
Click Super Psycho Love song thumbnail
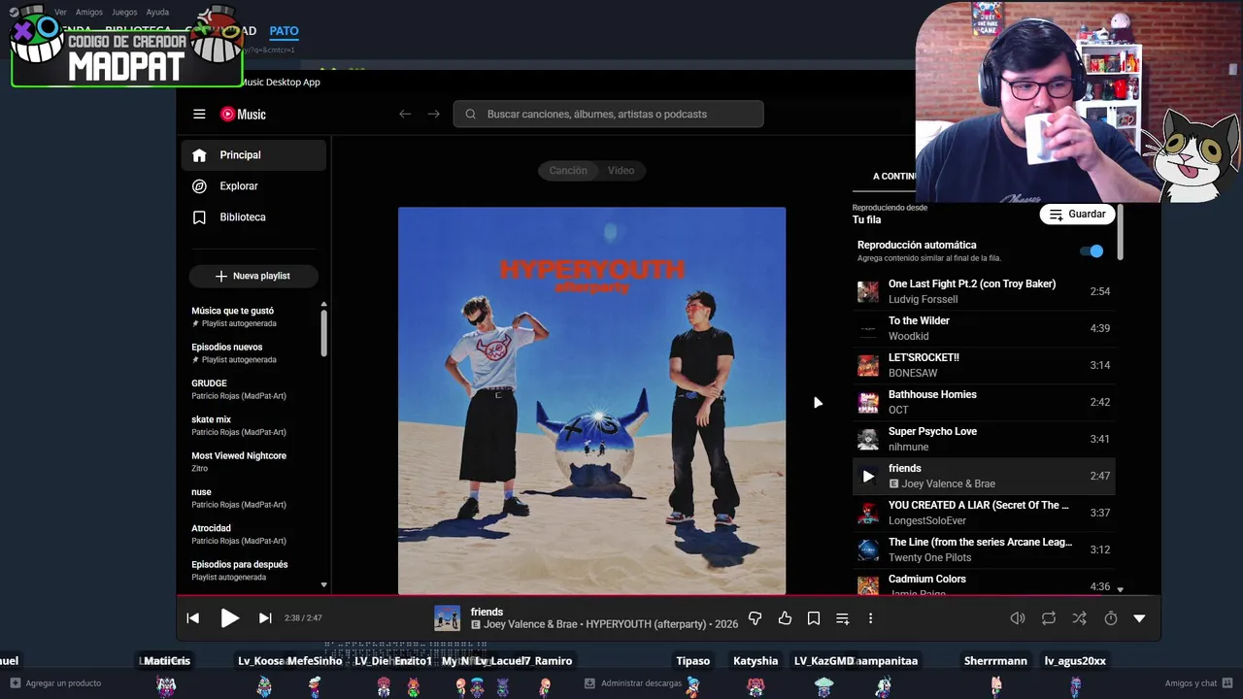868,439
